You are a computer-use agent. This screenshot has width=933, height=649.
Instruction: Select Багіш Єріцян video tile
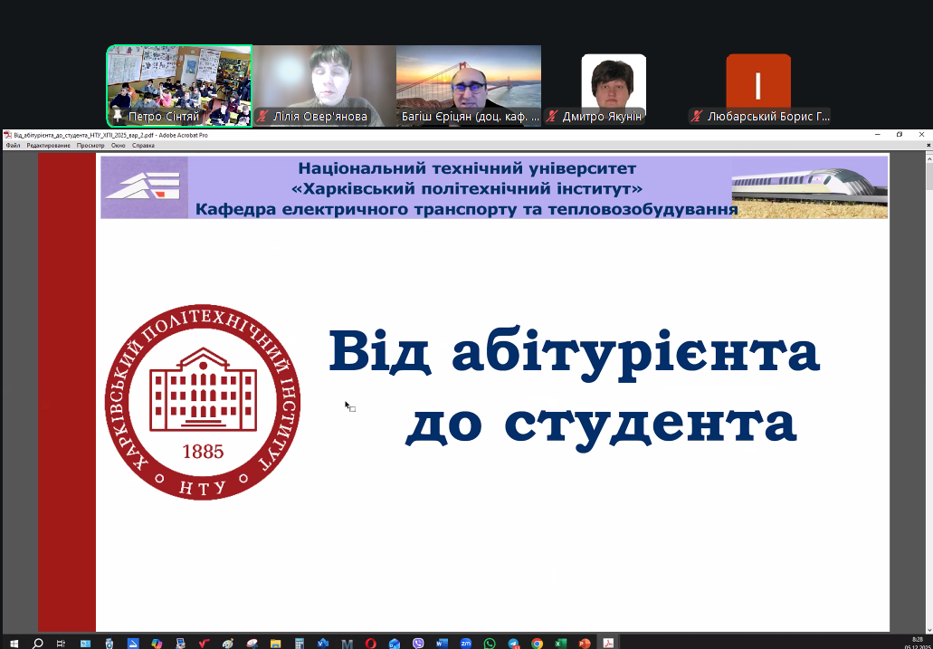pyautogui.click(x=469, y=86)
